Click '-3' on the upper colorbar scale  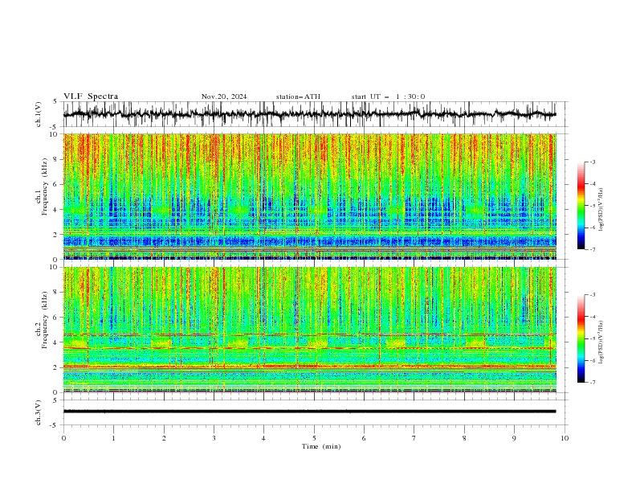[593, 162]
